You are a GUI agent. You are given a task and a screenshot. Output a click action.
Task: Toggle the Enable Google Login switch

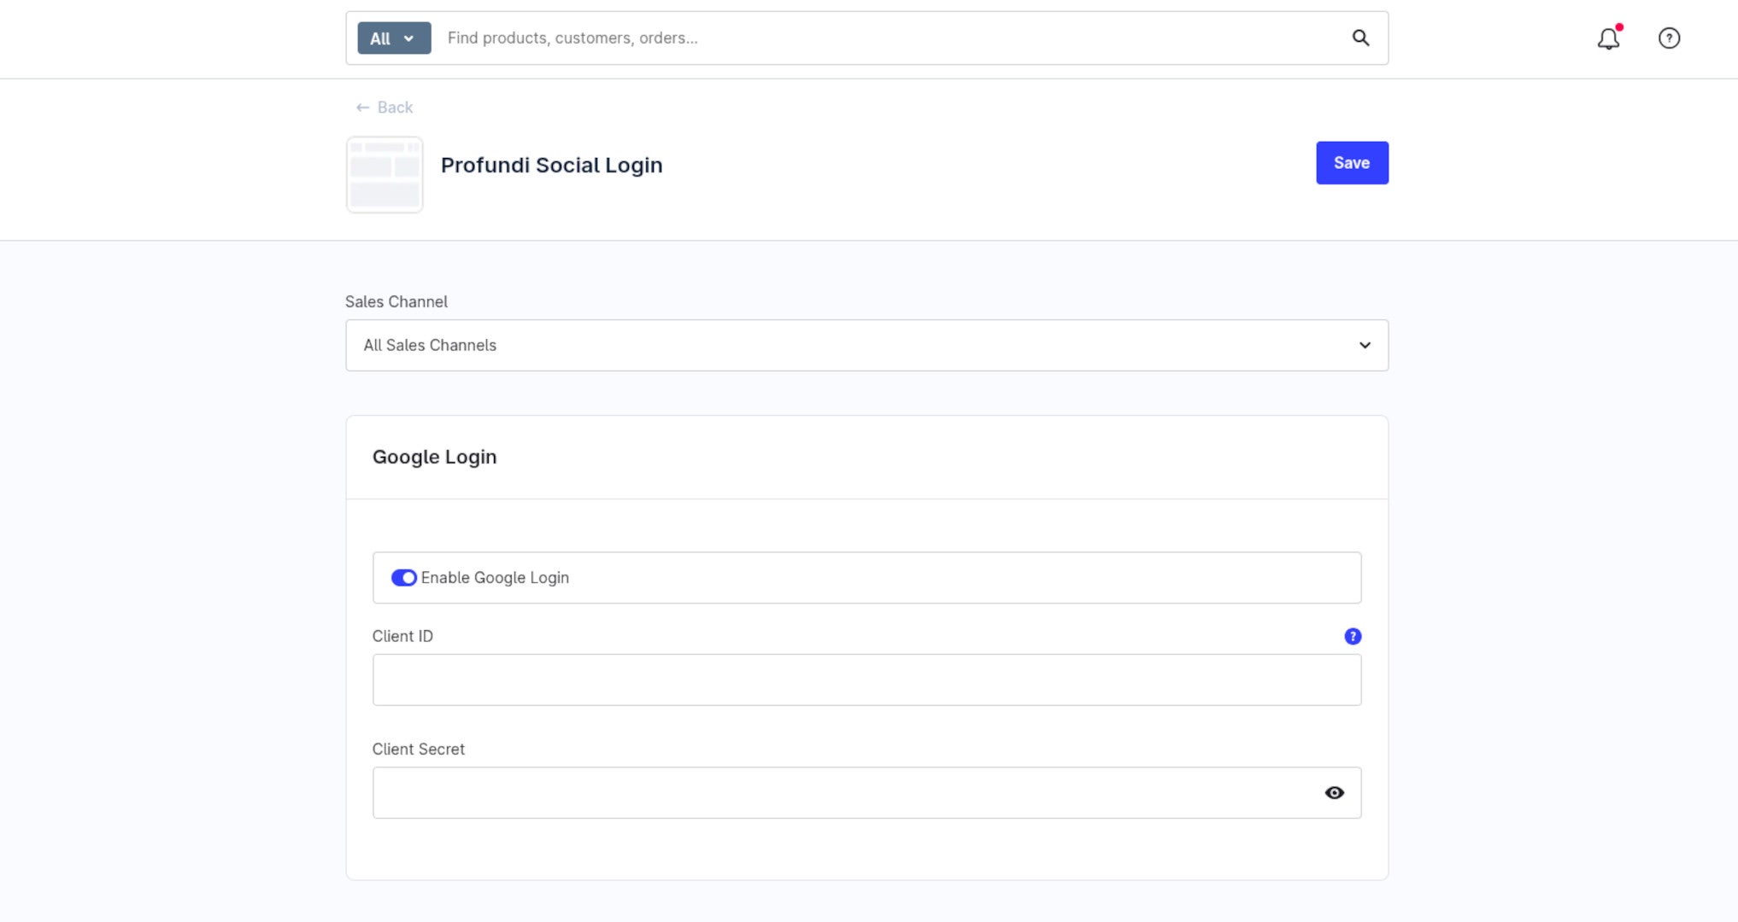pos(403,578)
